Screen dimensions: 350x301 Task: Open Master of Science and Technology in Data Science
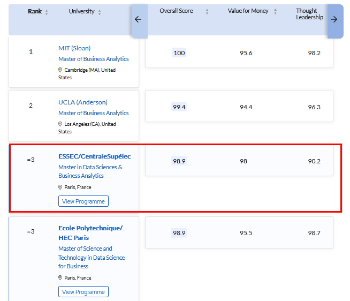(92, 258)
